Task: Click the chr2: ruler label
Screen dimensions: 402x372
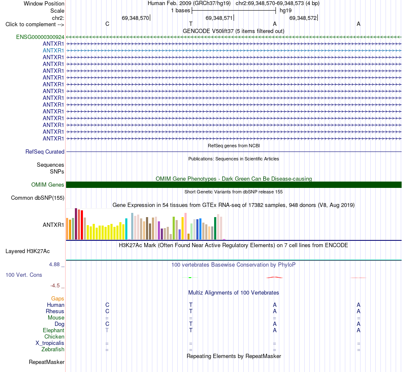Action: (58, 18)
